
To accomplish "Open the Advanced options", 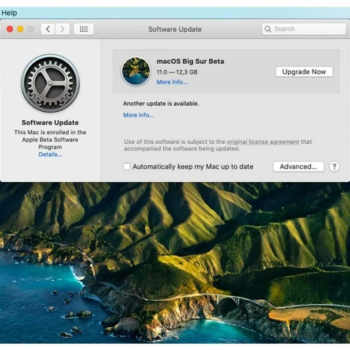I will [298, 167].
